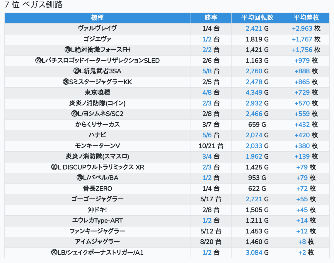Click the 3,084 G value in last row
The image size is (334, 263).
tap(257, 252)
